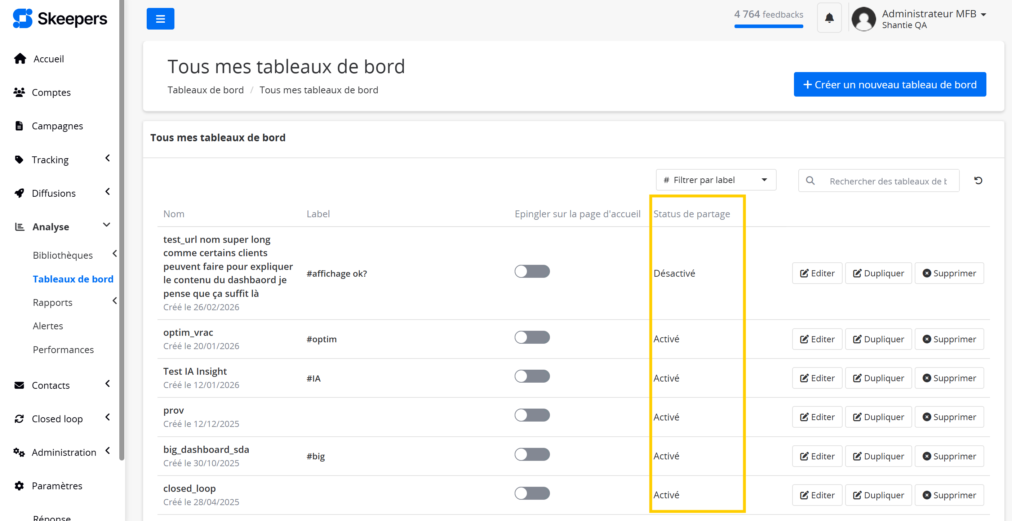1012x521 pixels.
Task: Click the hamburger menu toggle button
Action: (x=160, y=18)
